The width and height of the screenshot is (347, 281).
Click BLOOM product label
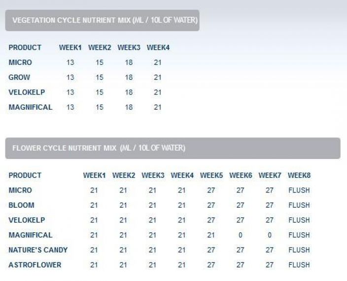[x=21, y=205]
